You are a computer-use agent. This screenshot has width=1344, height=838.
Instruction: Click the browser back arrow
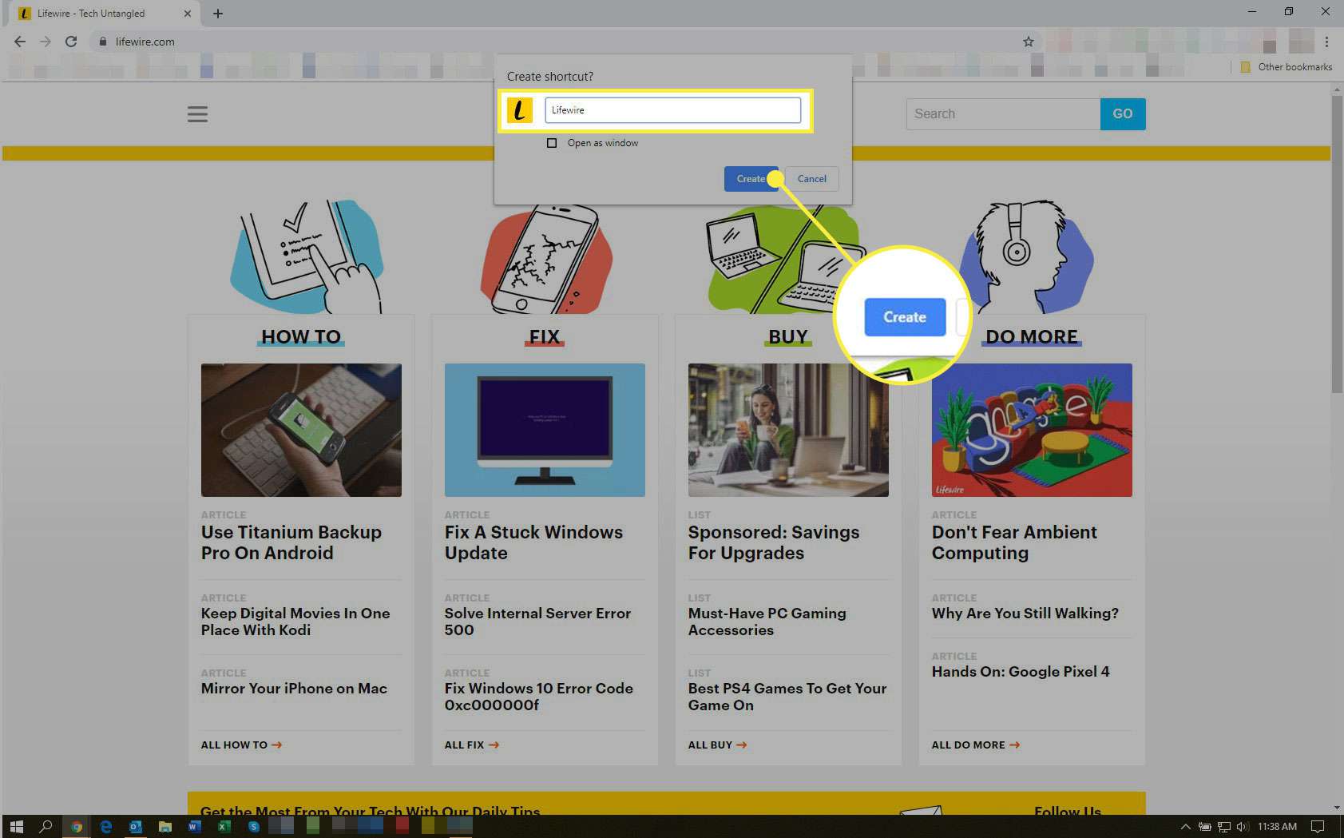[x=20, y=42]
